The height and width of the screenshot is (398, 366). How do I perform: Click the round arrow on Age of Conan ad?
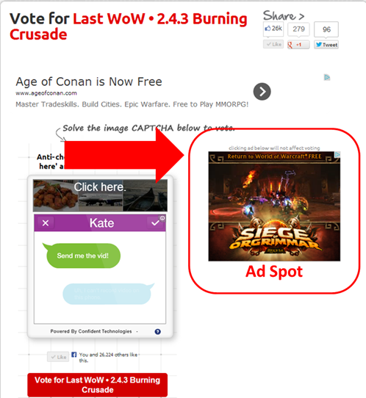[262, 91]
